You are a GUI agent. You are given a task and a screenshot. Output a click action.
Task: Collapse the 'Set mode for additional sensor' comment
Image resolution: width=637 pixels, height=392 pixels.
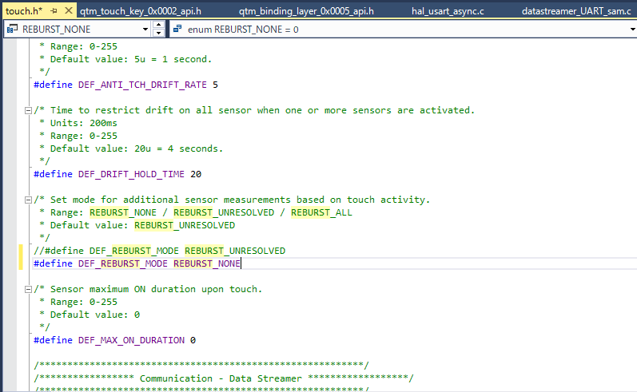tap(28, 200)
